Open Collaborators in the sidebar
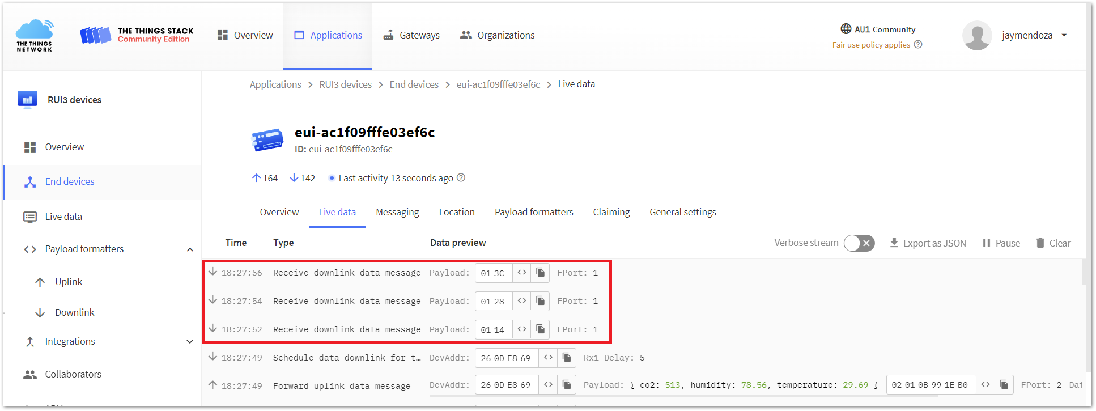Viewport: 1096px width, 411px height. (73, 374)
